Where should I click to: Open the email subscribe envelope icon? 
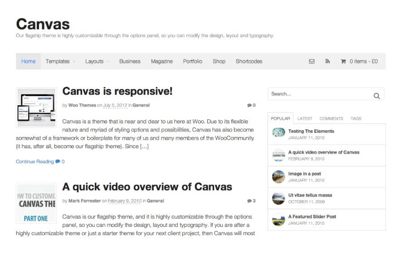(x=312, y=61)
